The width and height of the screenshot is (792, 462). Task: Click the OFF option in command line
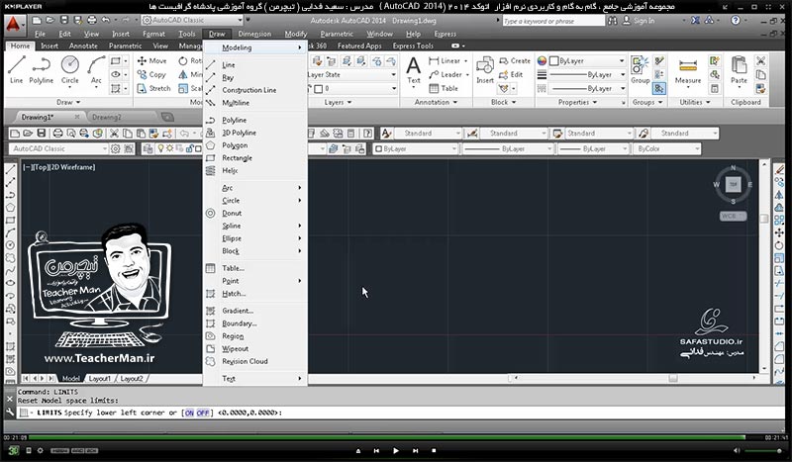(203, 413)
